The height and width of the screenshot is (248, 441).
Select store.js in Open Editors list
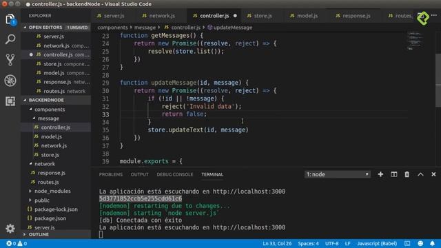[x=52, y=64]
